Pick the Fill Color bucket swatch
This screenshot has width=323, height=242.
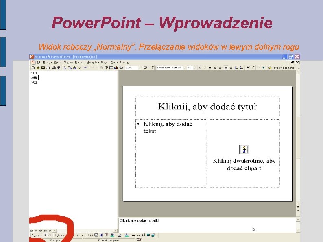tap(112, 235)
